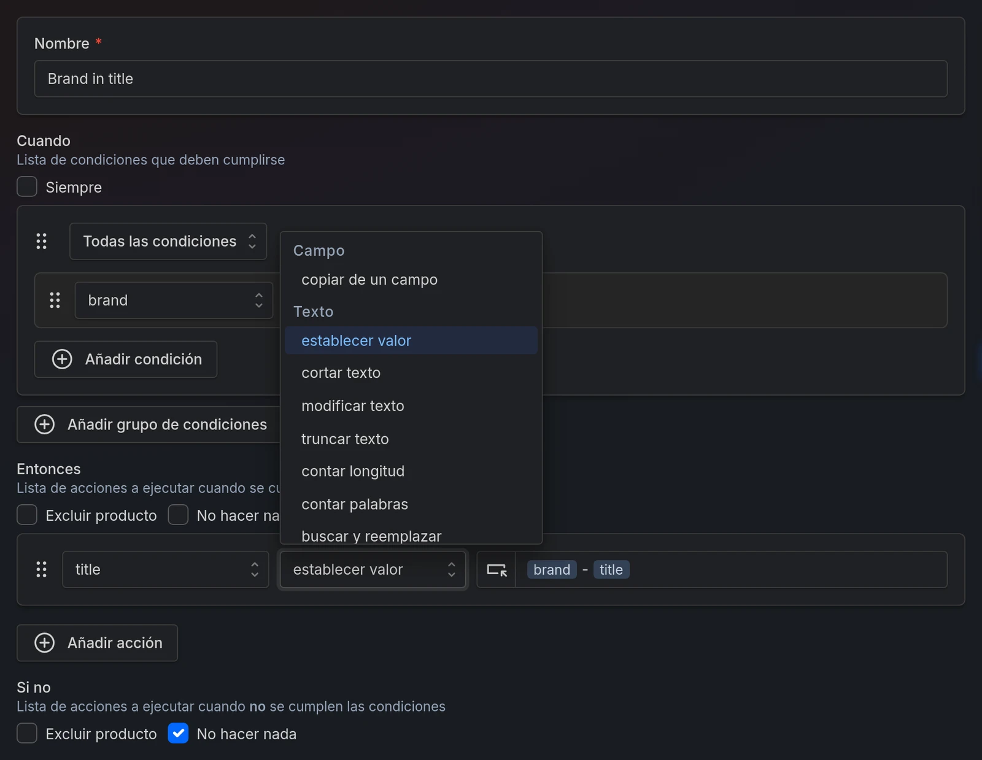Select contar longitud option
The height and width of the screenshot is (760, 982).
click(x=411, y=471)
